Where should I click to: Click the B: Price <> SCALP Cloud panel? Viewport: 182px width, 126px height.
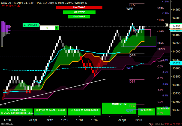point(50,112)
